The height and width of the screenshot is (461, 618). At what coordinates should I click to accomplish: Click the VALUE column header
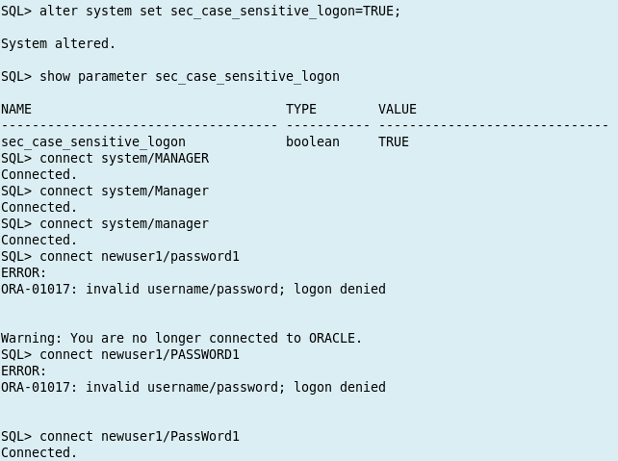tap(398, 109)
